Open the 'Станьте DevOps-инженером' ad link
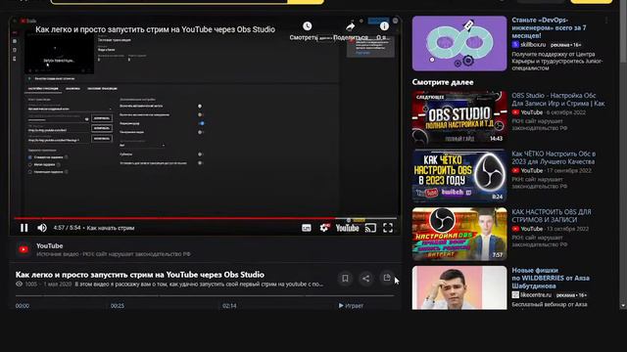Screen dimensions: 627x352 point(549,27)
